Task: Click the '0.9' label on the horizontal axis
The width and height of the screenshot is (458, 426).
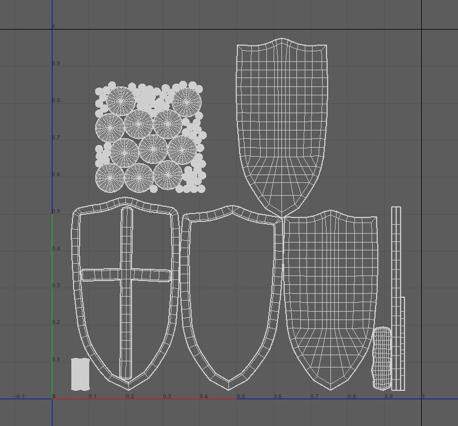Action: [x=388, y=396]
